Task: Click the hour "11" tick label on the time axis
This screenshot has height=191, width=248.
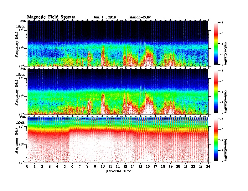Action: (x=110, y=166)
